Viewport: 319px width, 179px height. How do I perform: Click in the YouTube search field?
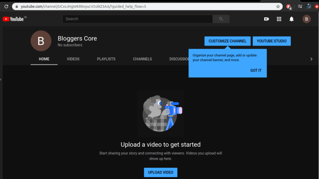tap(138, 19)
